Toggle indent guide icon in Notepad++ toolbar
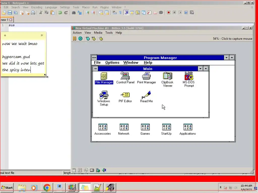This screenshot has height=193, width=258. 126,13
